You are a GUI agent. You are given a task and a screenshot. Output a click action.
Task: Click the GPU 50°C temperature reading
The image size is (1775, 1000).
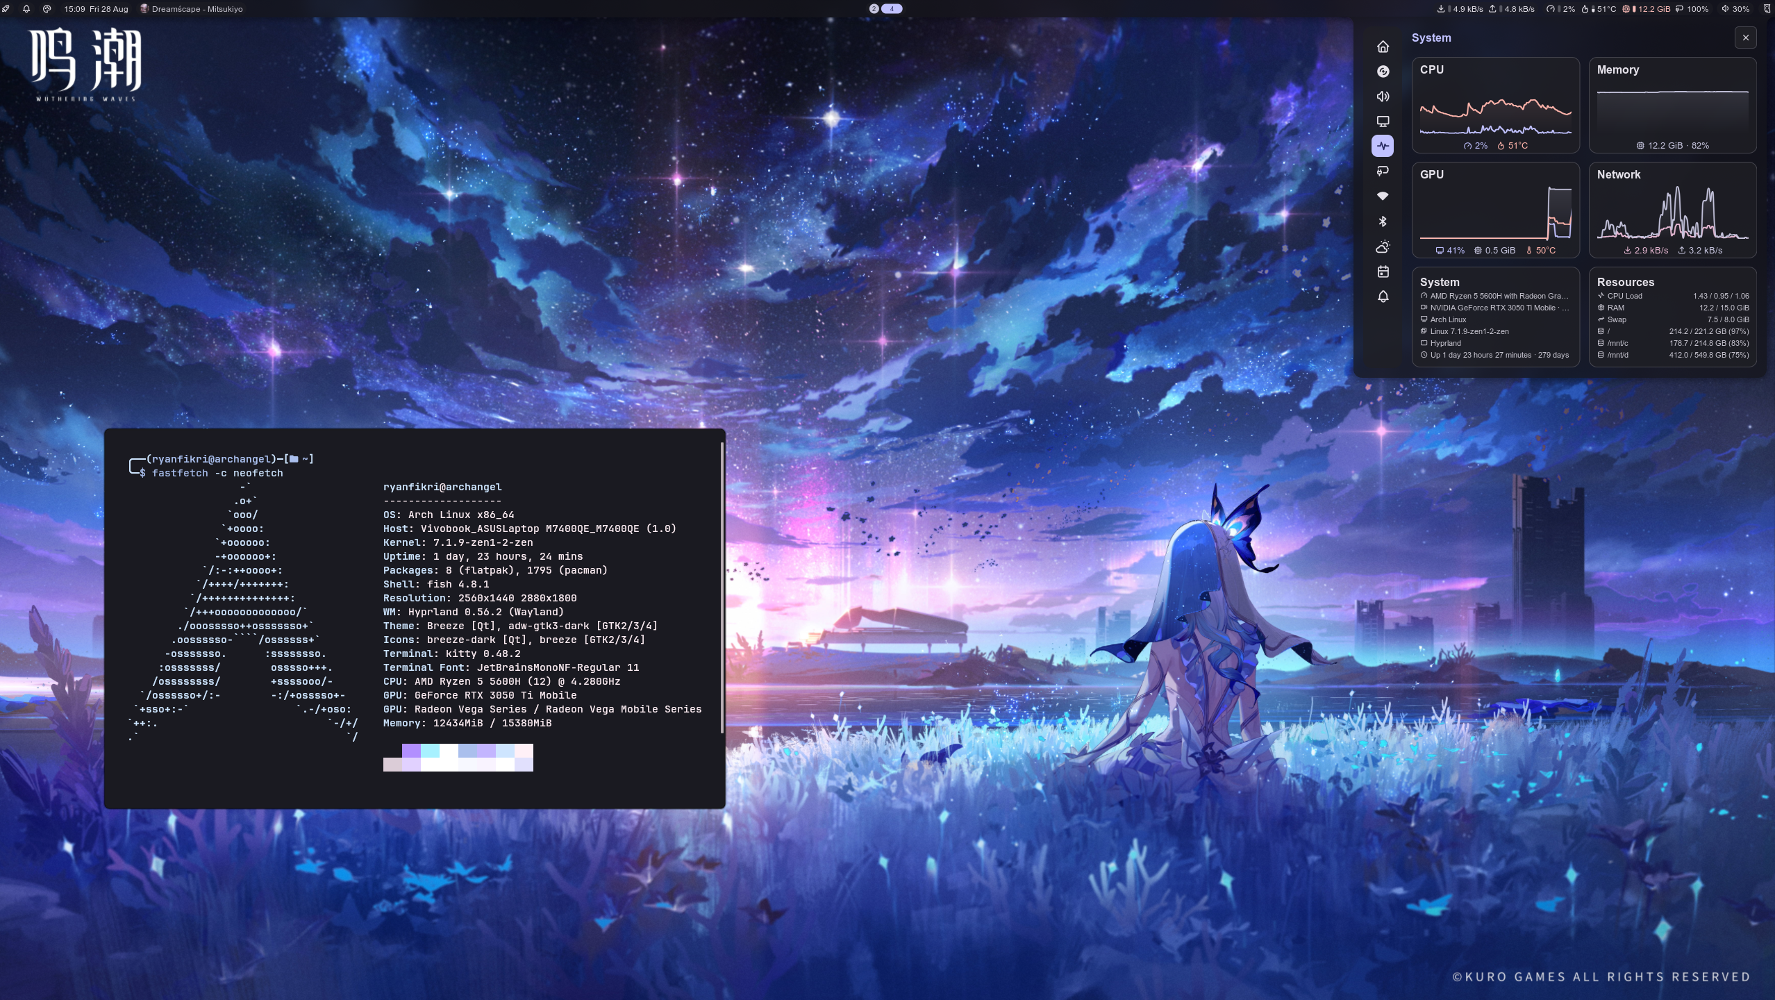pos(1540,251)
